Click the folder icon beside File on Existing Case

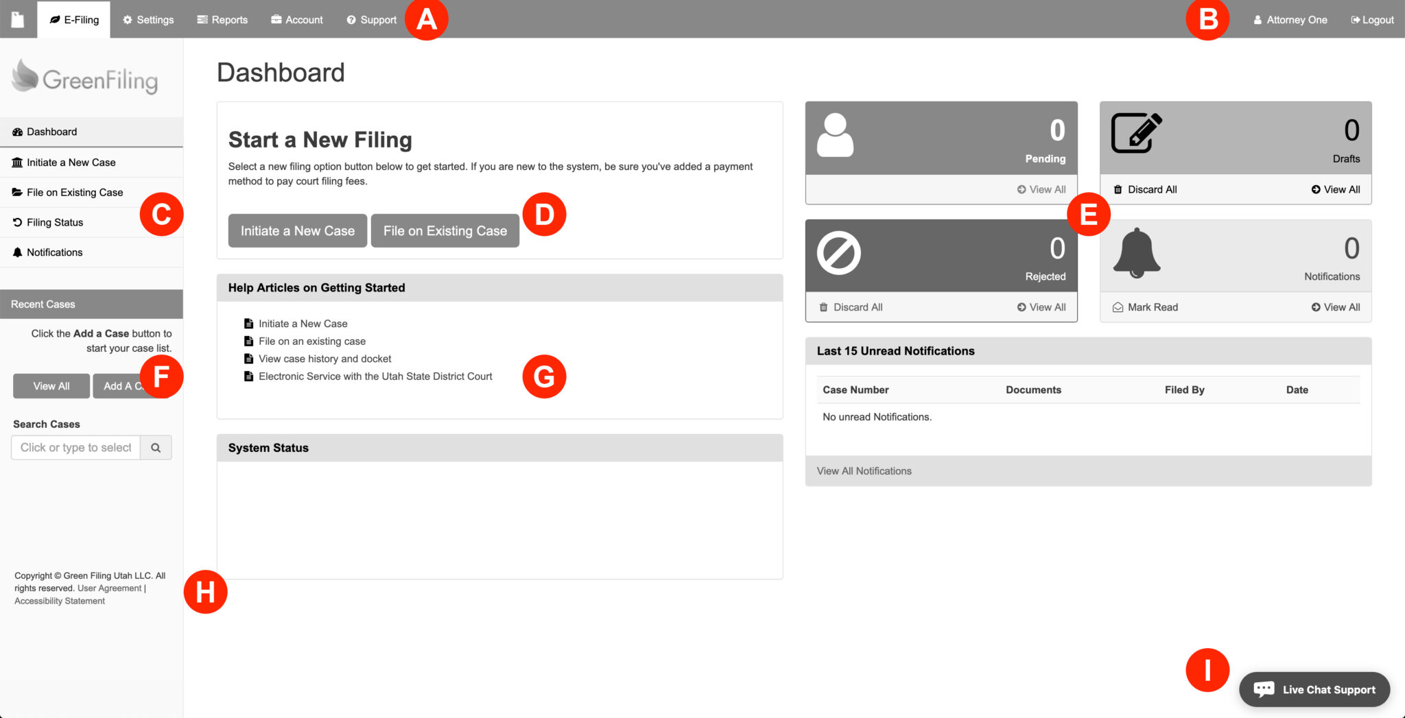point(16,192)
